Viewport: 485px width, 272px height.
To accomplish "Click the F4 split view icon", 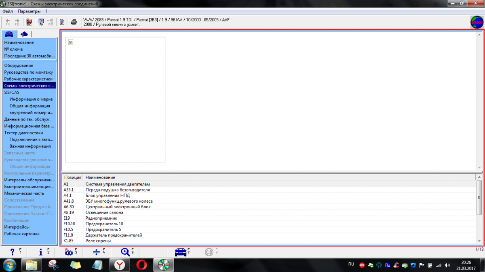I will click(x=97, y=252).
